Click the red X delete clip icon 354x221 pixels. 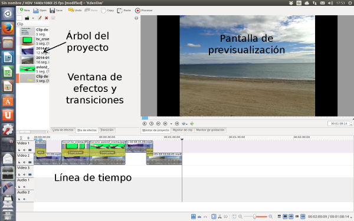pyautogui.click(x=46, y=18)
